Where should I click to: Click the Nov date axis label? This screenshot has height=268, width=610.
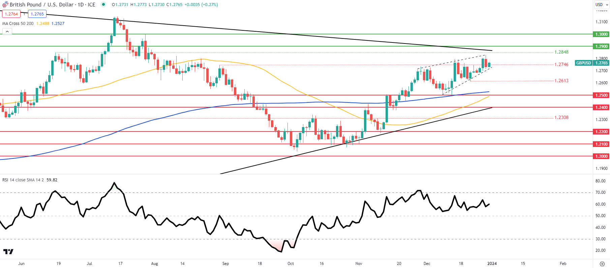coord(359,263)
